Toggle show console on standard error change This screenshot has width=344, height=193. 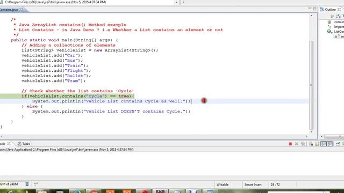tap(329, 144)
